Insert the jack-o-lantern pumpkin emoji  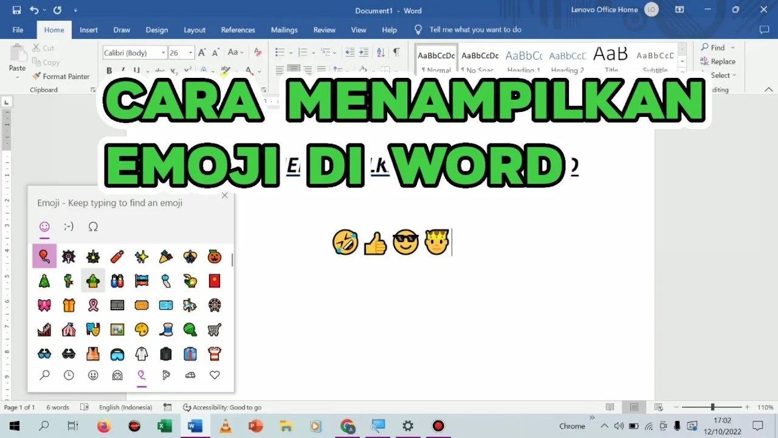[215, 257]
